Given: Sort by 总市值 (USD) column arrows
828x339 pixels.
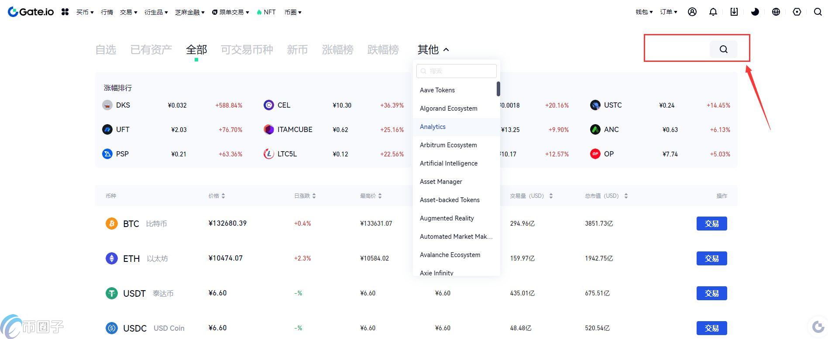Looking at the screenshot, I should [626, 196].
